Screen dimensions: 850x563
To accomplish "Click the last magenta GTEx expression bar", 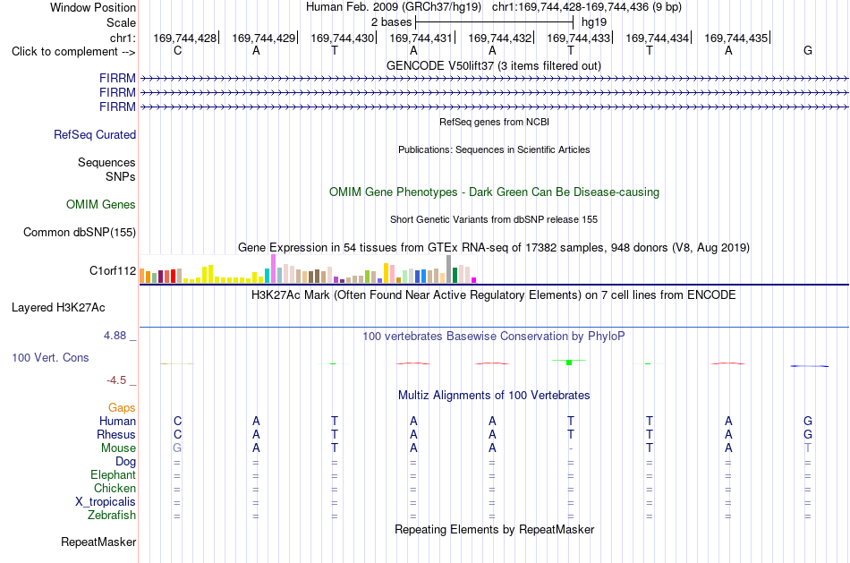I will [x=474, y=280].
